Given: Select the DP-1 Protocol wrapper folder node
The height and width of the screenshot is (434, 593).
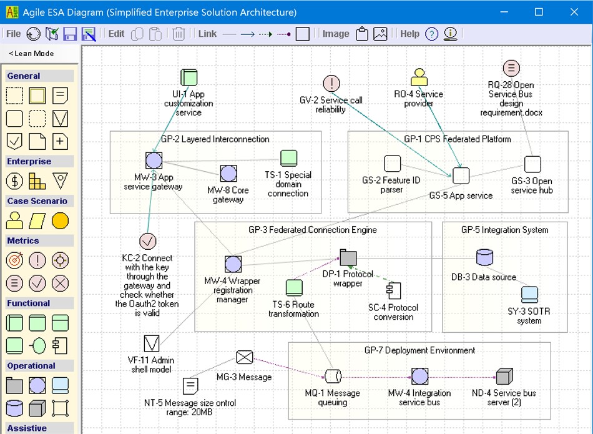Looking at the screenshot, I should 348,258.
